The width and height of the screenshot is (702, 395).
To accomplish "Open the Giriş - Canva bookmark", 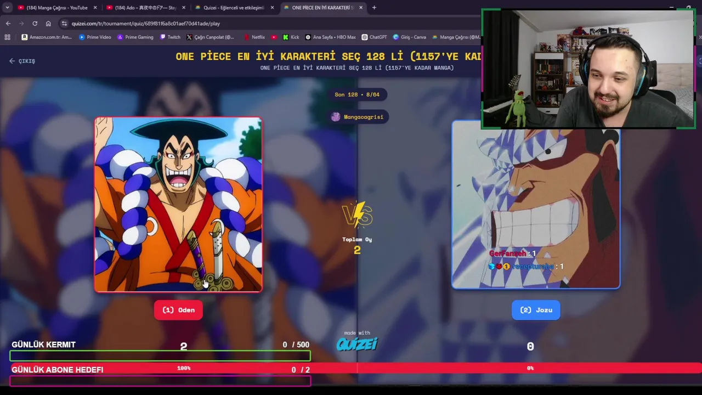I will pos(410,37).
